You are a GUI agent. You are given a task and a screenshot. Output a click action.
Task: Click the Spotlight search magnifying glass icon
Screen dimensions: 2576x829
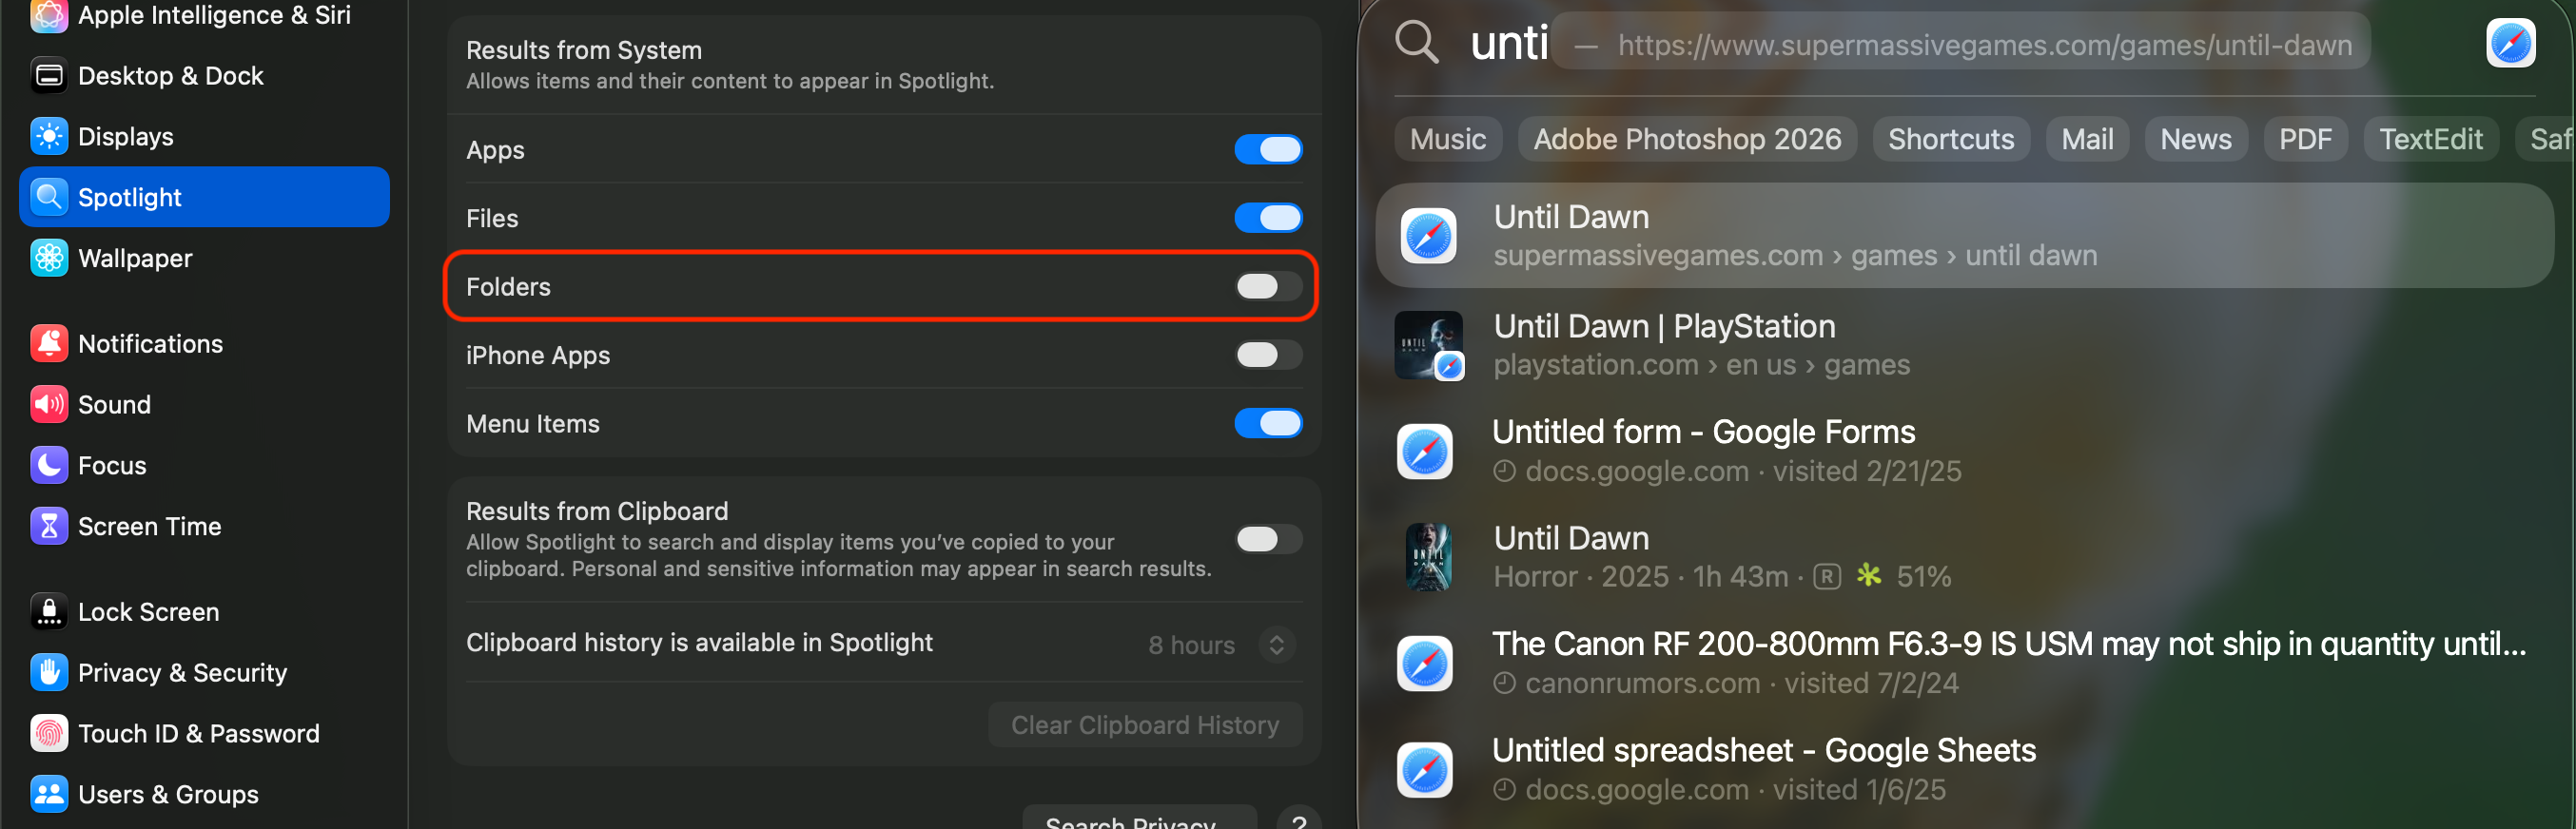coord(1417,43)
